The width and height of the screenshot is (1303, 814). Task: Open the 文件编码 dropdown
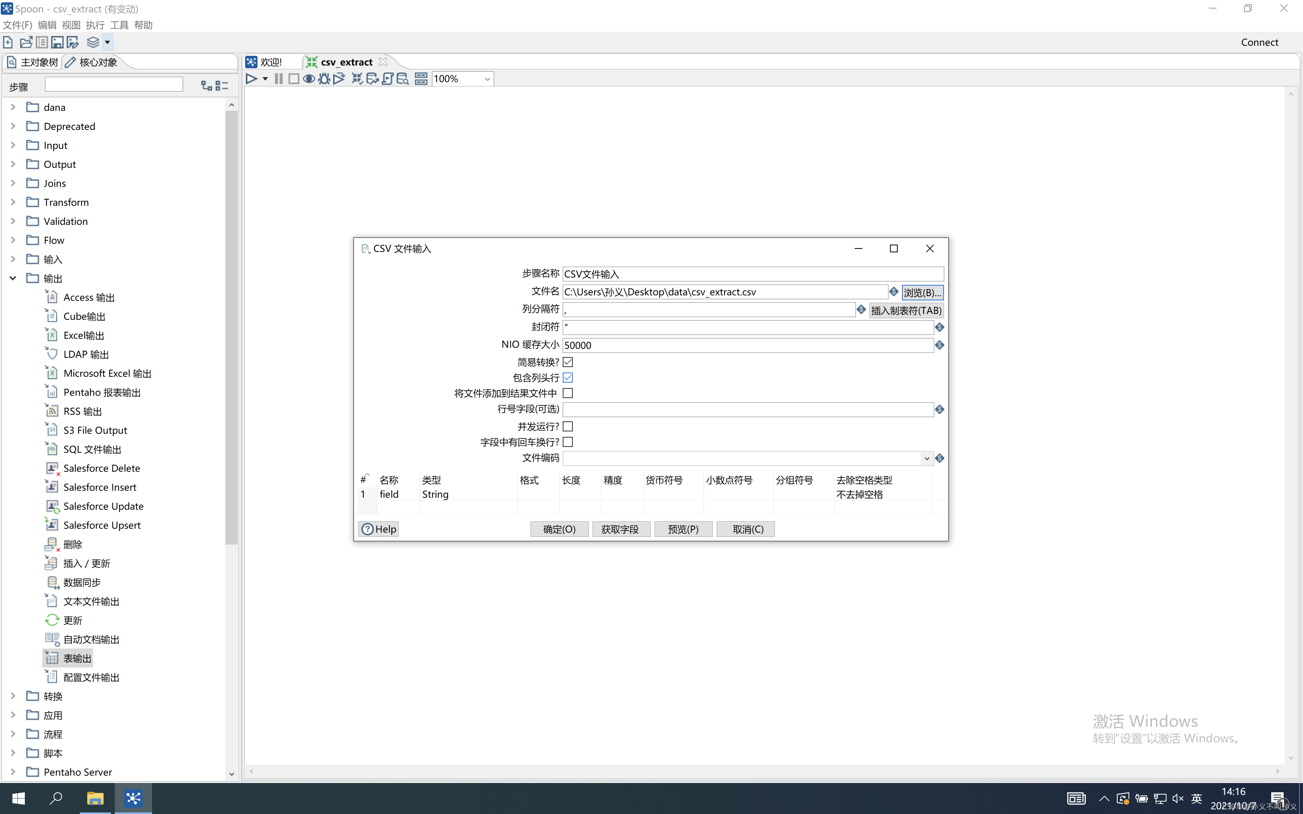click(926, 458)
